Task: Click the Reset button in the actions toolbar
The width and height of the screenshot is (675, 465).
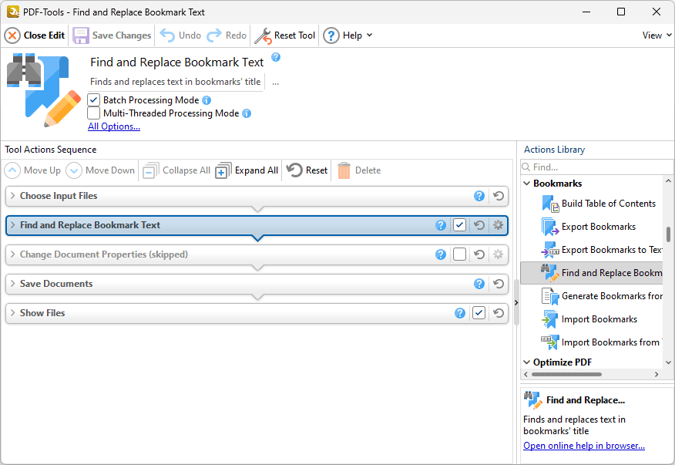Action: [307, 170]
